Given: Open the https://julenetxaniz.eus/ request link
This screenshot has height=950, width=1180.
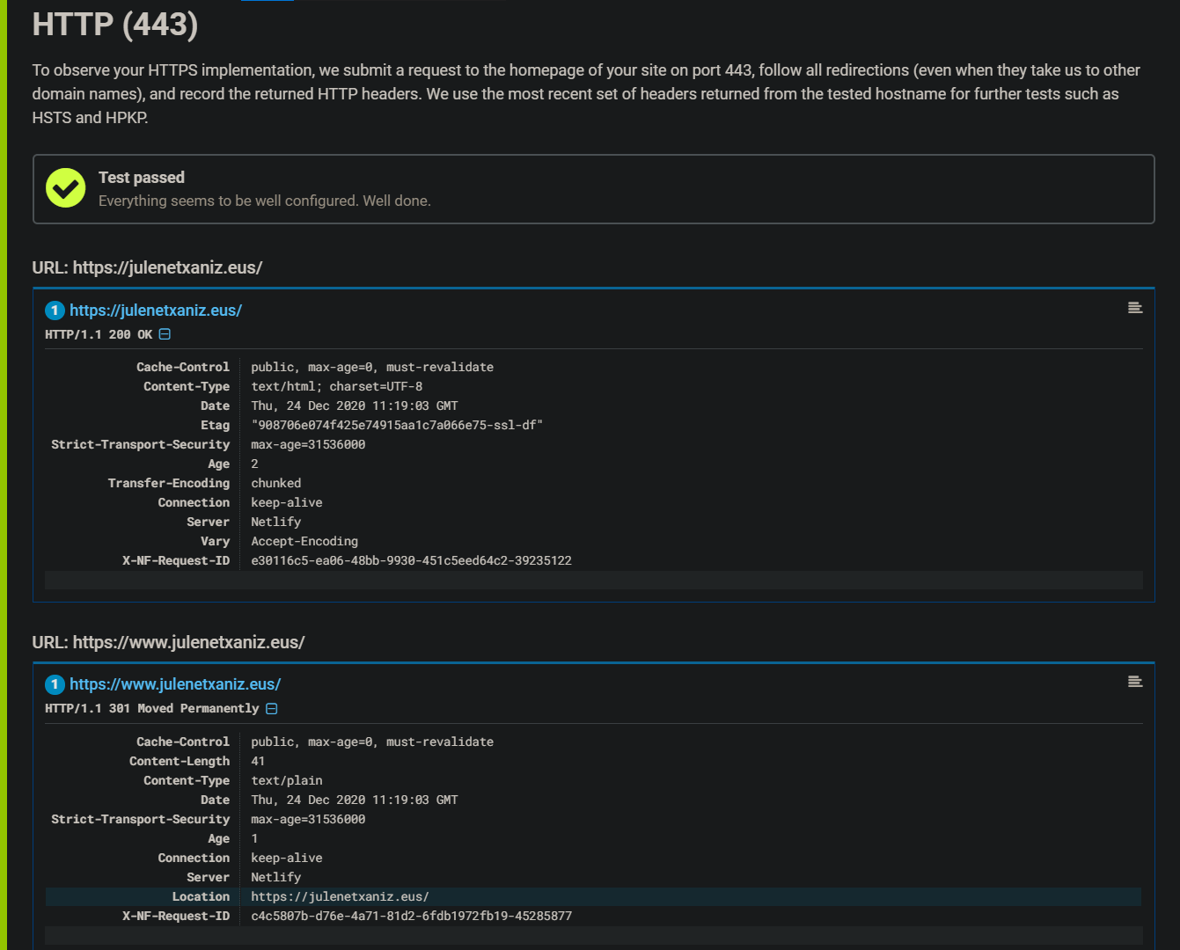Looking at the screenshot, I should pyautogui.click(x=155, y=310).
